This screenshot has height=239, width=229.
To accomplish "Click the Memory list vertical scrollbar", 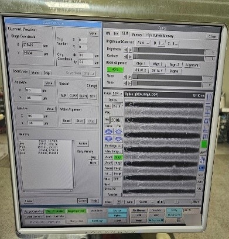I will pyautogui.click(x=74, y=164).
